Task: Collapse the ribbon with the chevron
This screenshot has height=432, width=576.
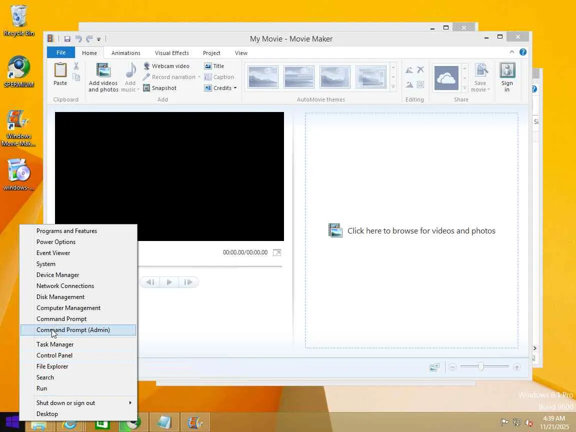Action: click(x=511, y=52)
